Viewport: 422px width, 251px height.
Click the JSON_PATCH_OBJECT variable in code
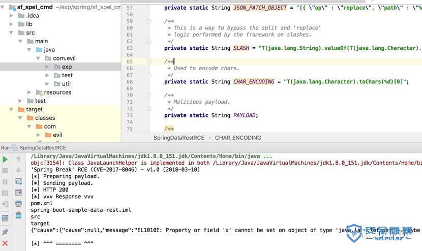pyautogui.click(x=260, y=8)
